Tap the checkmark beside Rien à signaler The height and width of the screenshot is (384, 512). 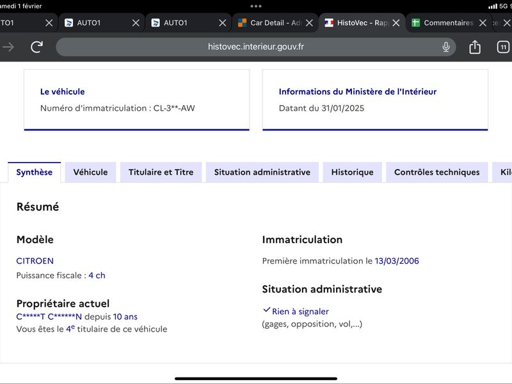tap(267, 310)
